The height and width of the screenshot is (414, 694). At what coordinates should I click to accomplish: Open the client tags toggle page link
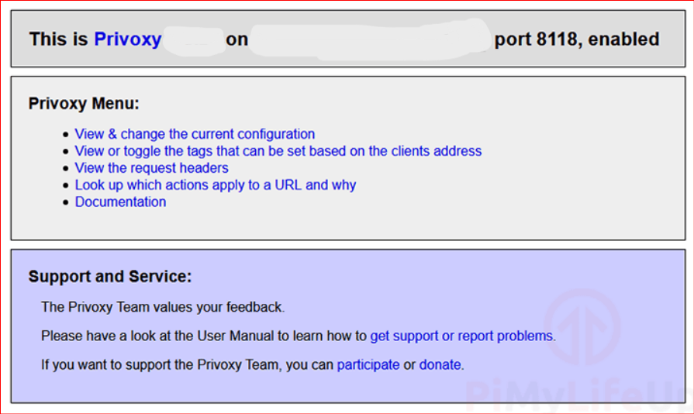click(278, 151)
